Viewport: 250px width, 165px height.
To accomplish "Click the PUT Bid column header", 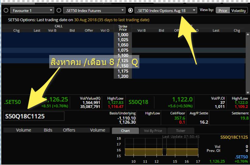I will tap(161, 30).
